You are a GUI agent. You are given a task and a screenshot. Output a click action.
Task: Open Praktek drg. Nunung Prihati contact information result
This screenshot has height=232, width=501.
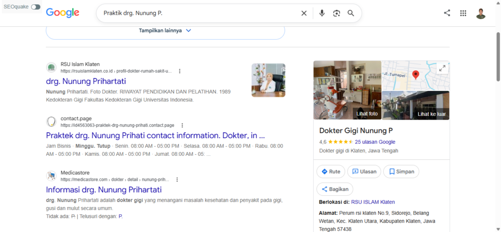coord(156,135)
